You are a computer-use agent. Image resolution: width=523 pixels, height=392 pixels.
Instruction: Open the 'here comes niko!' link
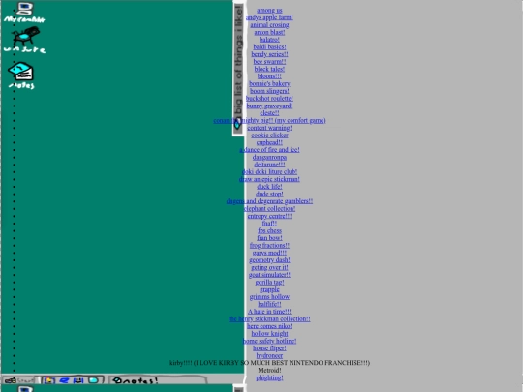point(269,326)
